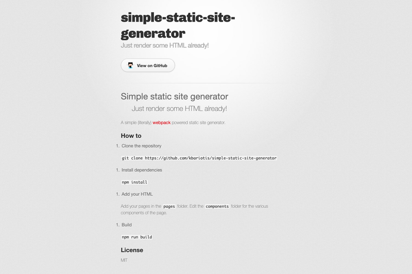Open the View on GitHub button
Viewport: 412px width, 274px height.
(x=148, y=65)
